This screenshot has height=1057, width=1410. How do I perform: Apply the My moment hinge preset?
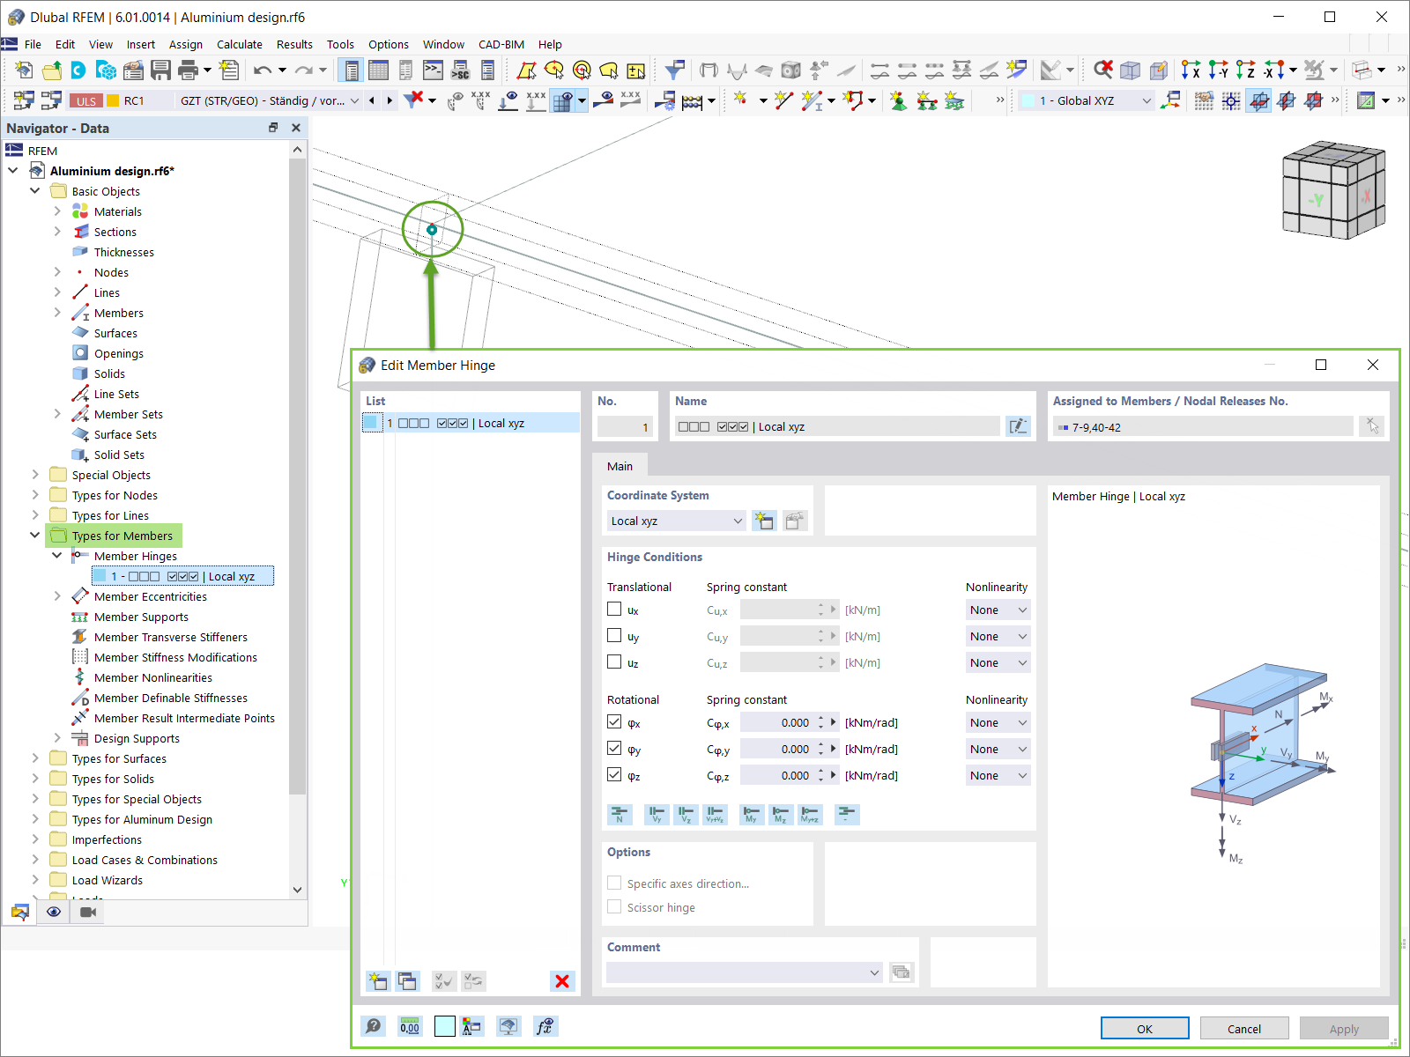pyautogui.click(x=752, y=815)
